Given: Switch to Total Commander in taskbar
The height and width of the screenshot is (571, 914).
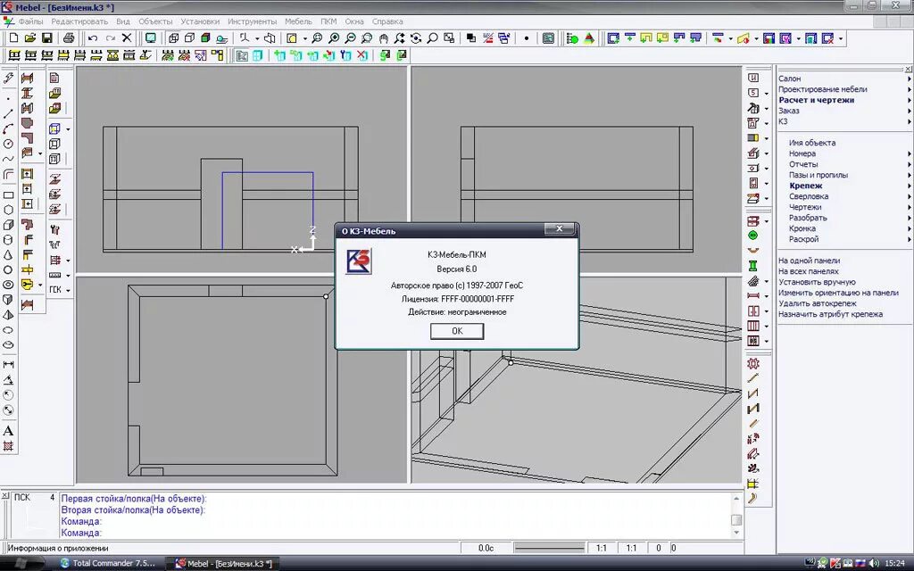Looking at the screenshot, I should coord(108,564).
